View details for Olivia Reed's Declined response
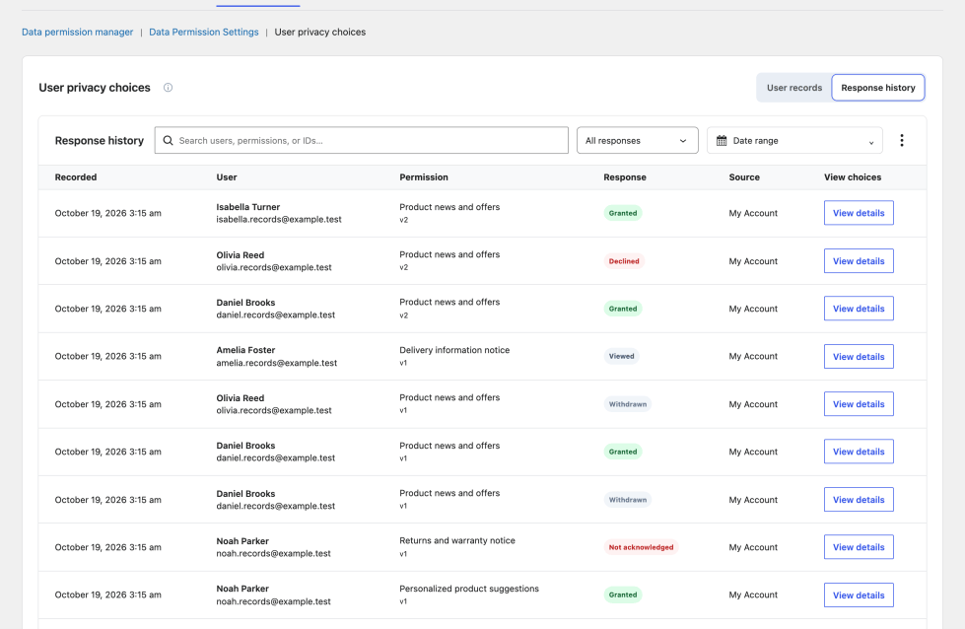965x629 pixels. pos(859,261)
